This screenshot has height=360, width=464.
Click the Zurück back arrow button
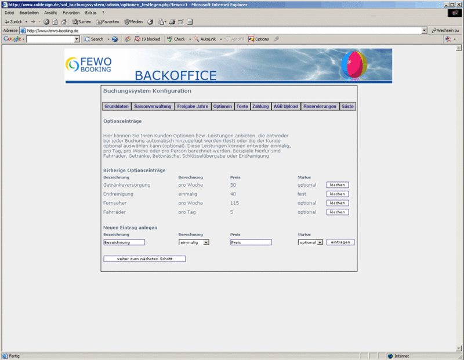click(x=13, y=21)
